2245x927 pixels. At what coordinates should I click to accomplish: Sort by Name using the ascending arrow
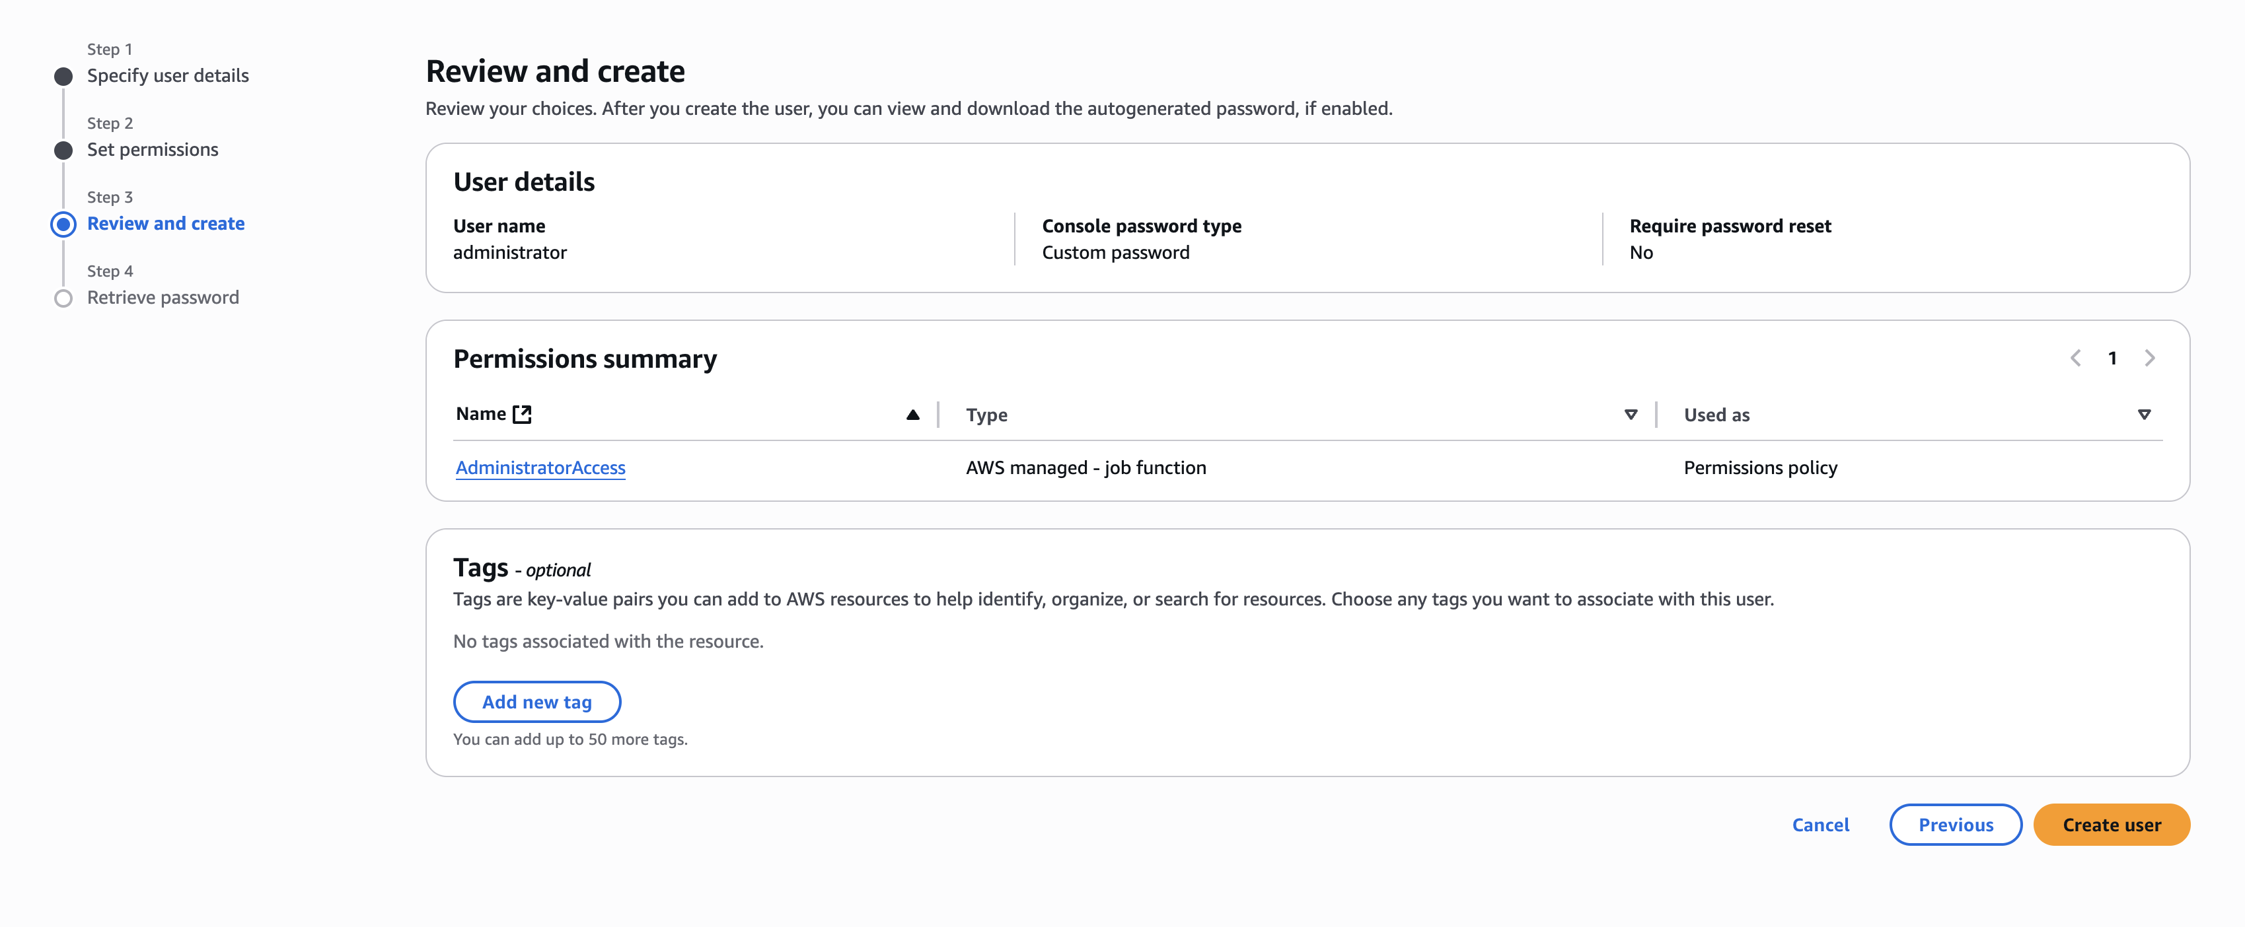click(912, 415)
